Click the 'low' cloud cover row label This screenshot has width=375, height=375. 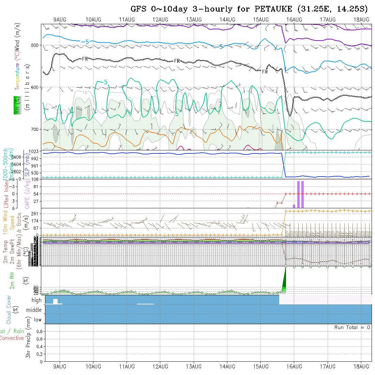(37, 320)
